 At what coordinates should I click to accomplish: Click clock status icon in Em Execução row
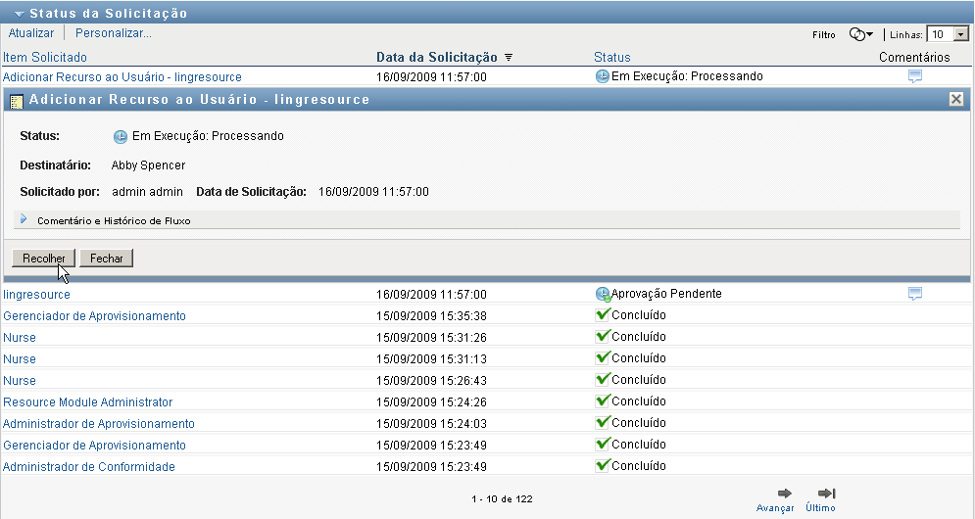pos(602,76)
